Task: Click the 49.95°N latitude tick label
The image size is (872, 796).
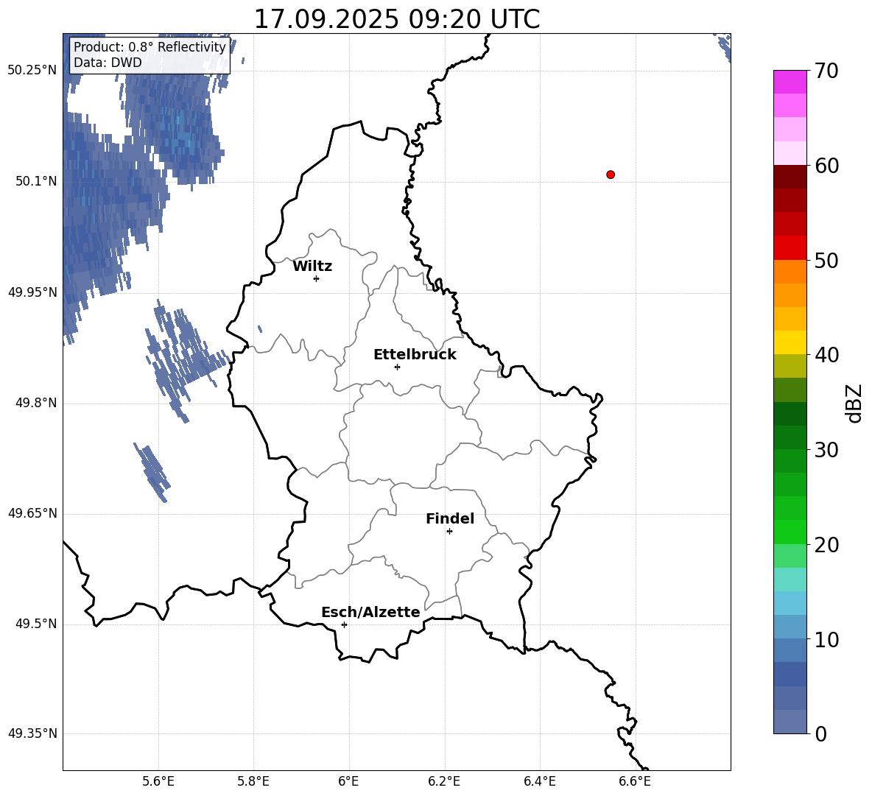Action: pyautogui.click(x=32, y=292)
